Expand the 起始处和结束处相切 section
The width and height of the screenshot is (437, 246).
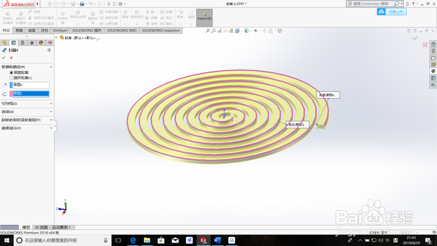pos(51,120)
